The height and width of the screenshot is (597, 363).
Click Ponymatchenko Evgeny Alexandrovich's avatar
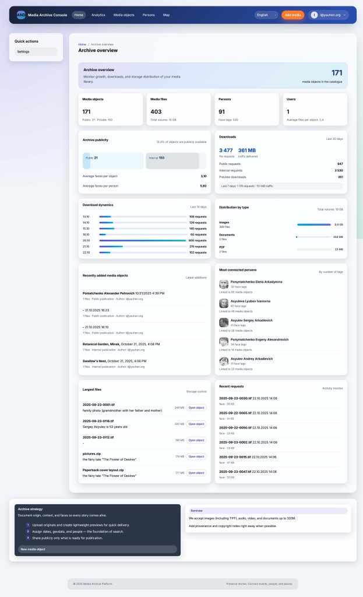pyautogui.click(x=224, y=342)
